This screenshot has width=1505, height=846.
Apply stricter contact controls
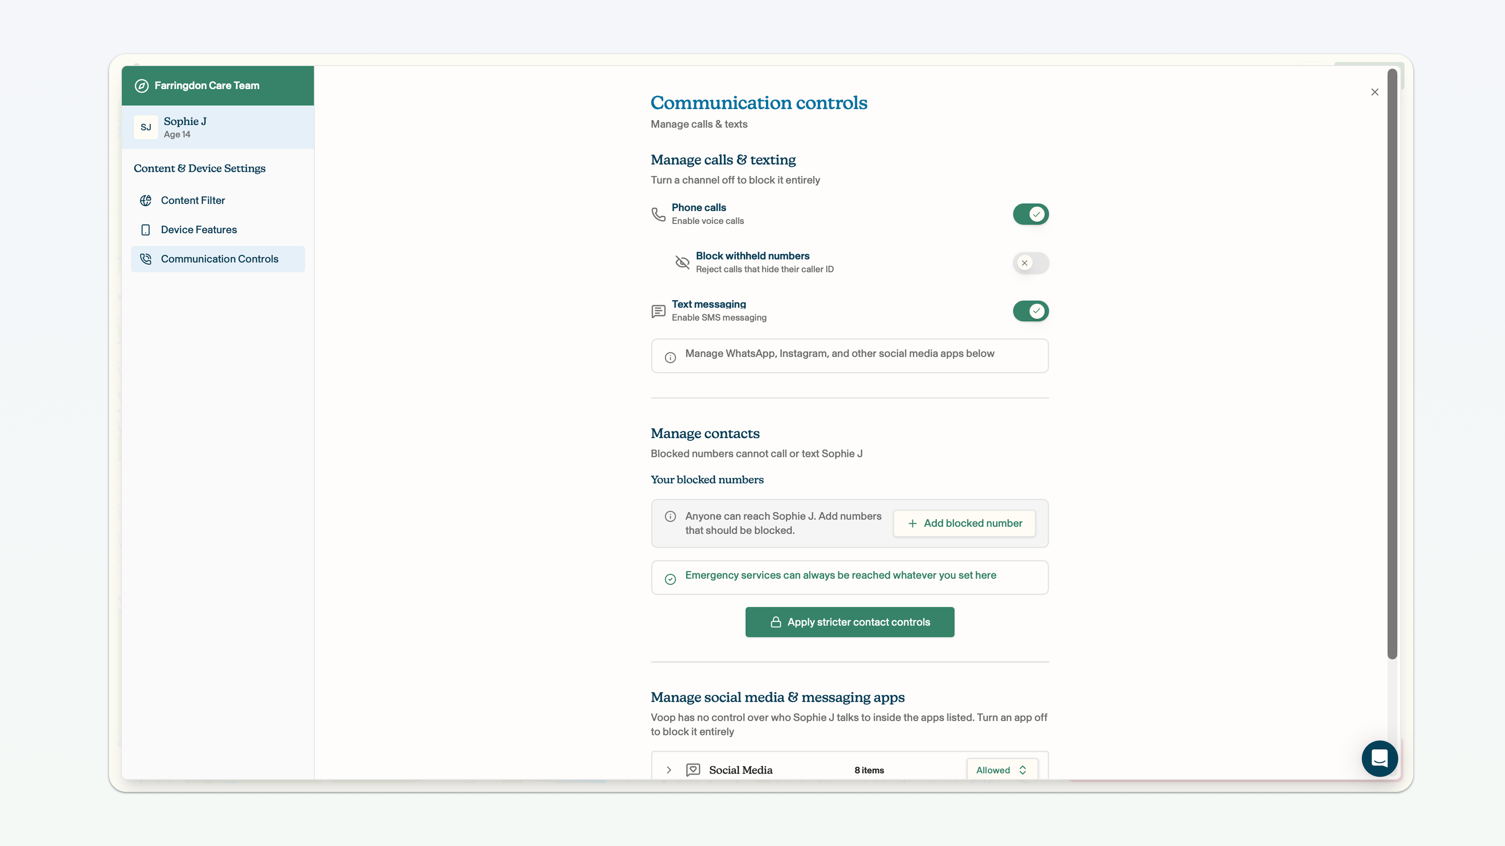[849, 622]
